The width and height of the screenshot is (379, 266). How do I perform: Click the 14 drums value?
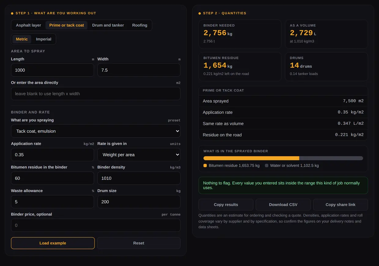click(301, 65)
